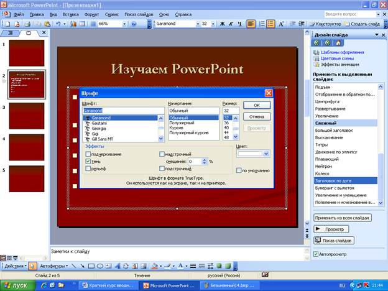This screenshot has height=291, width=388.
Task: Click OK in the Шрифт dialog
Action: point(257,105)
